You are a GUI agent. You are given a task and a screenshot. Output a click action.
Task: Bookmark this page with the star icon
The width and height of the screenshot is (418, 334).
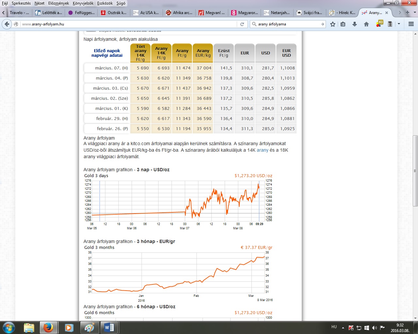tap(333, 24)
